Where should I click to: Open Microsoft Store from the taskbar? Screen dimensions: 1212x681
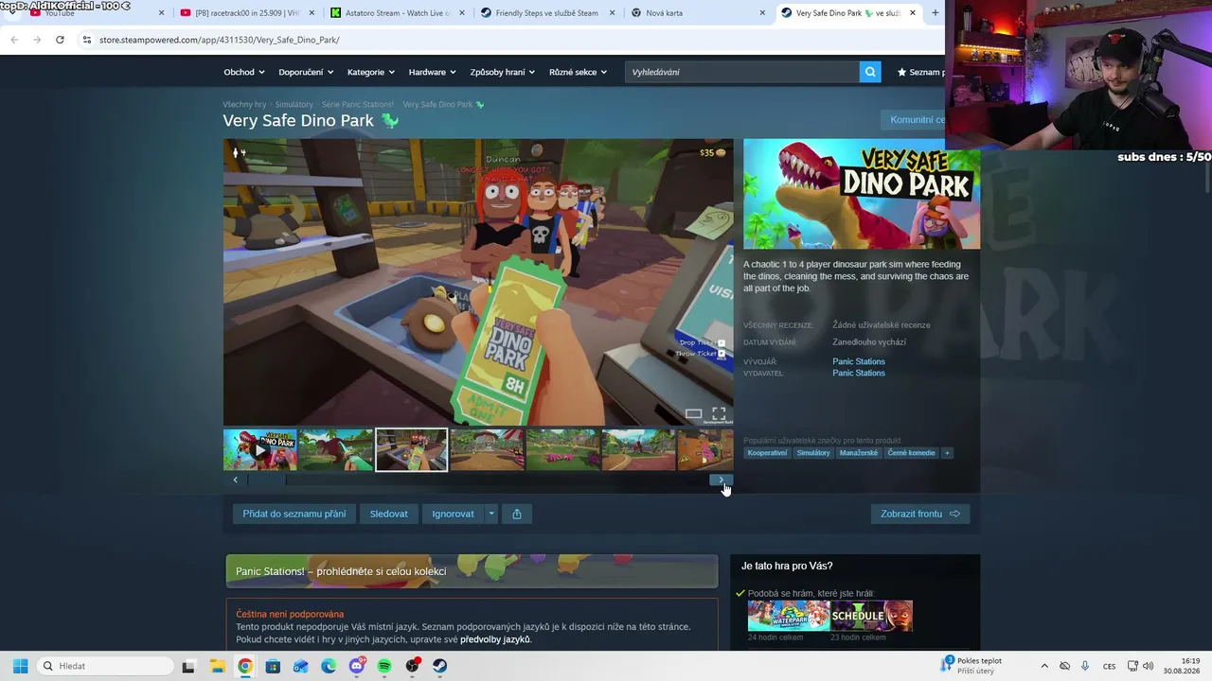[273, 666]
